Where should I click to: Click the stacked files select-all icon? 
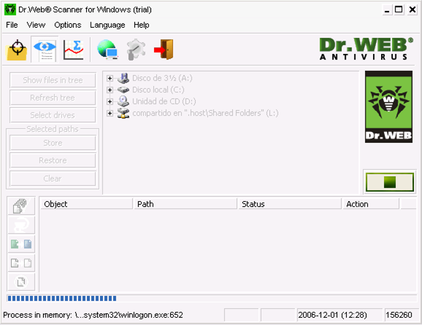(21, 206)
